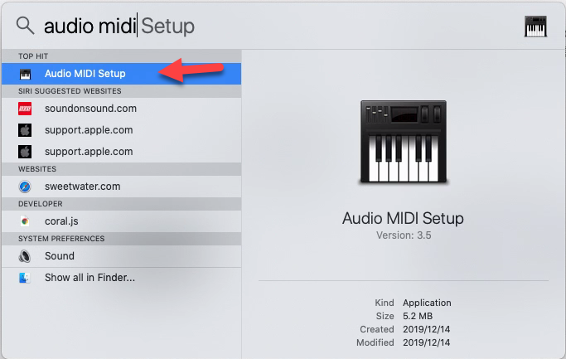Select the Audio MIDI Setup top hit text
This screenshot has height=359, width=566.
91,74
